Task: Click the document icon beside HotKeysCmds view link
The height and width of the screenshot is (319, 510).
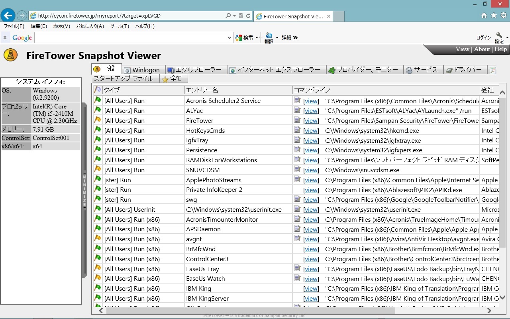Action: click(297, 130)
